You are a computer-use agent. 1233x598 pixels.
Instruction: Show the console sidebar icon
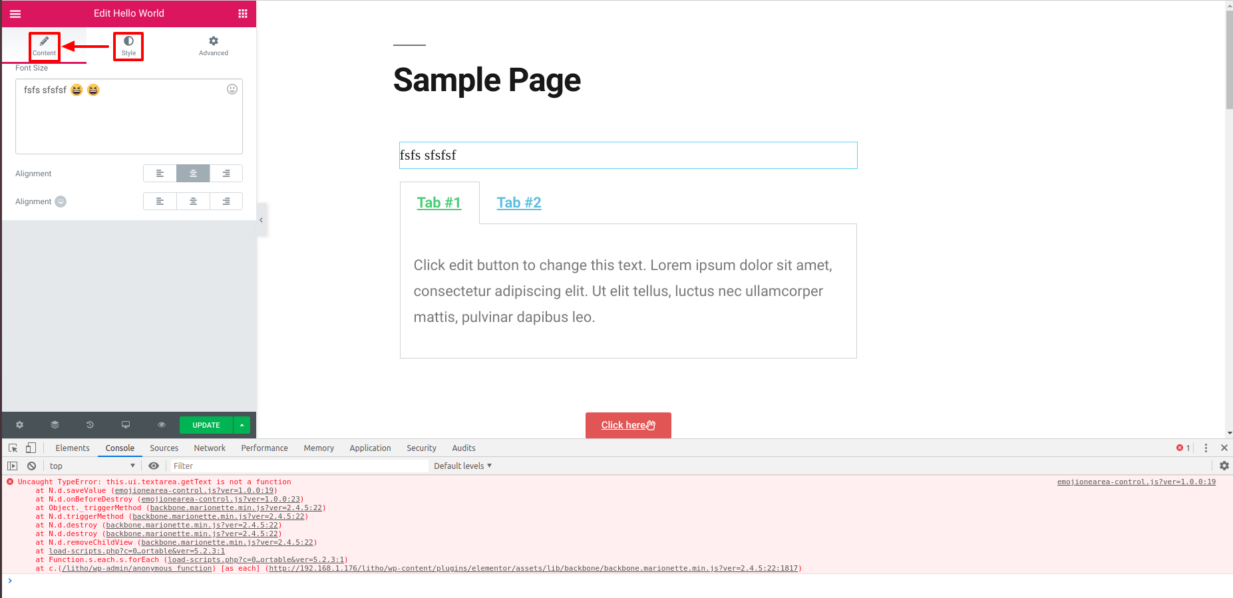(12, 466)
